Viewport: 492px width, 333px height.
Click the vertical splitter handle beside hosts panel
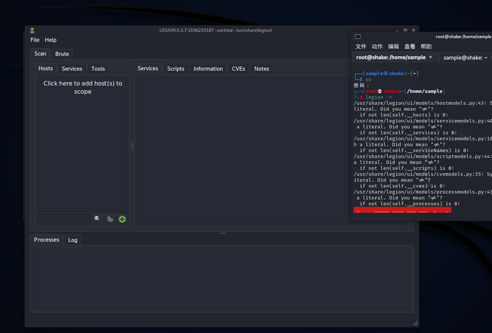click(132, 146)
